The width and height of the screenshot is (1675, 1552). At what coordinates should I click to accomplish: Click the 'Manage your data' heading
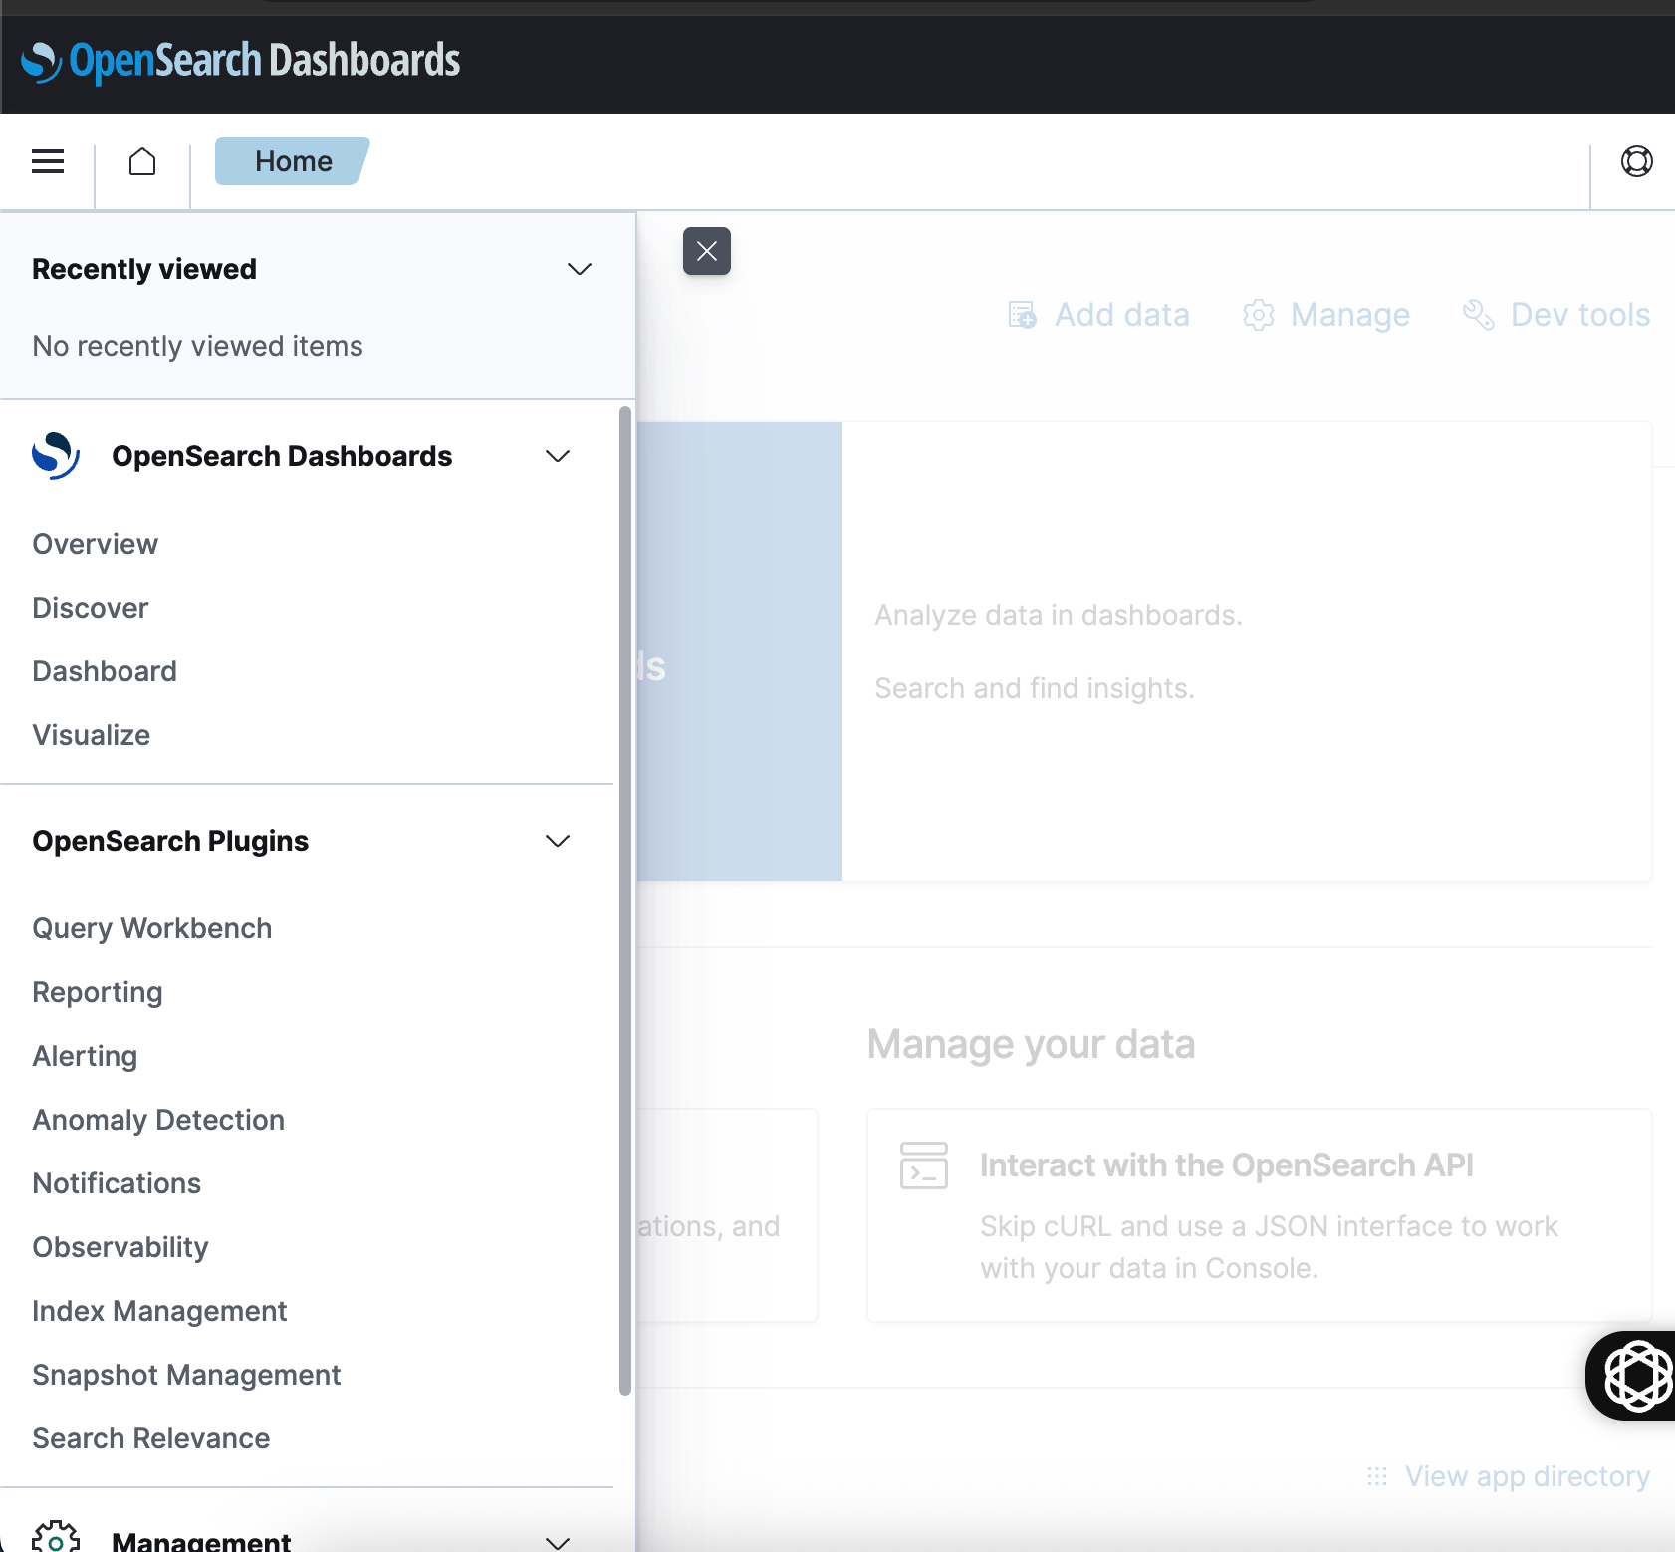click(x=1031, y=1044)
